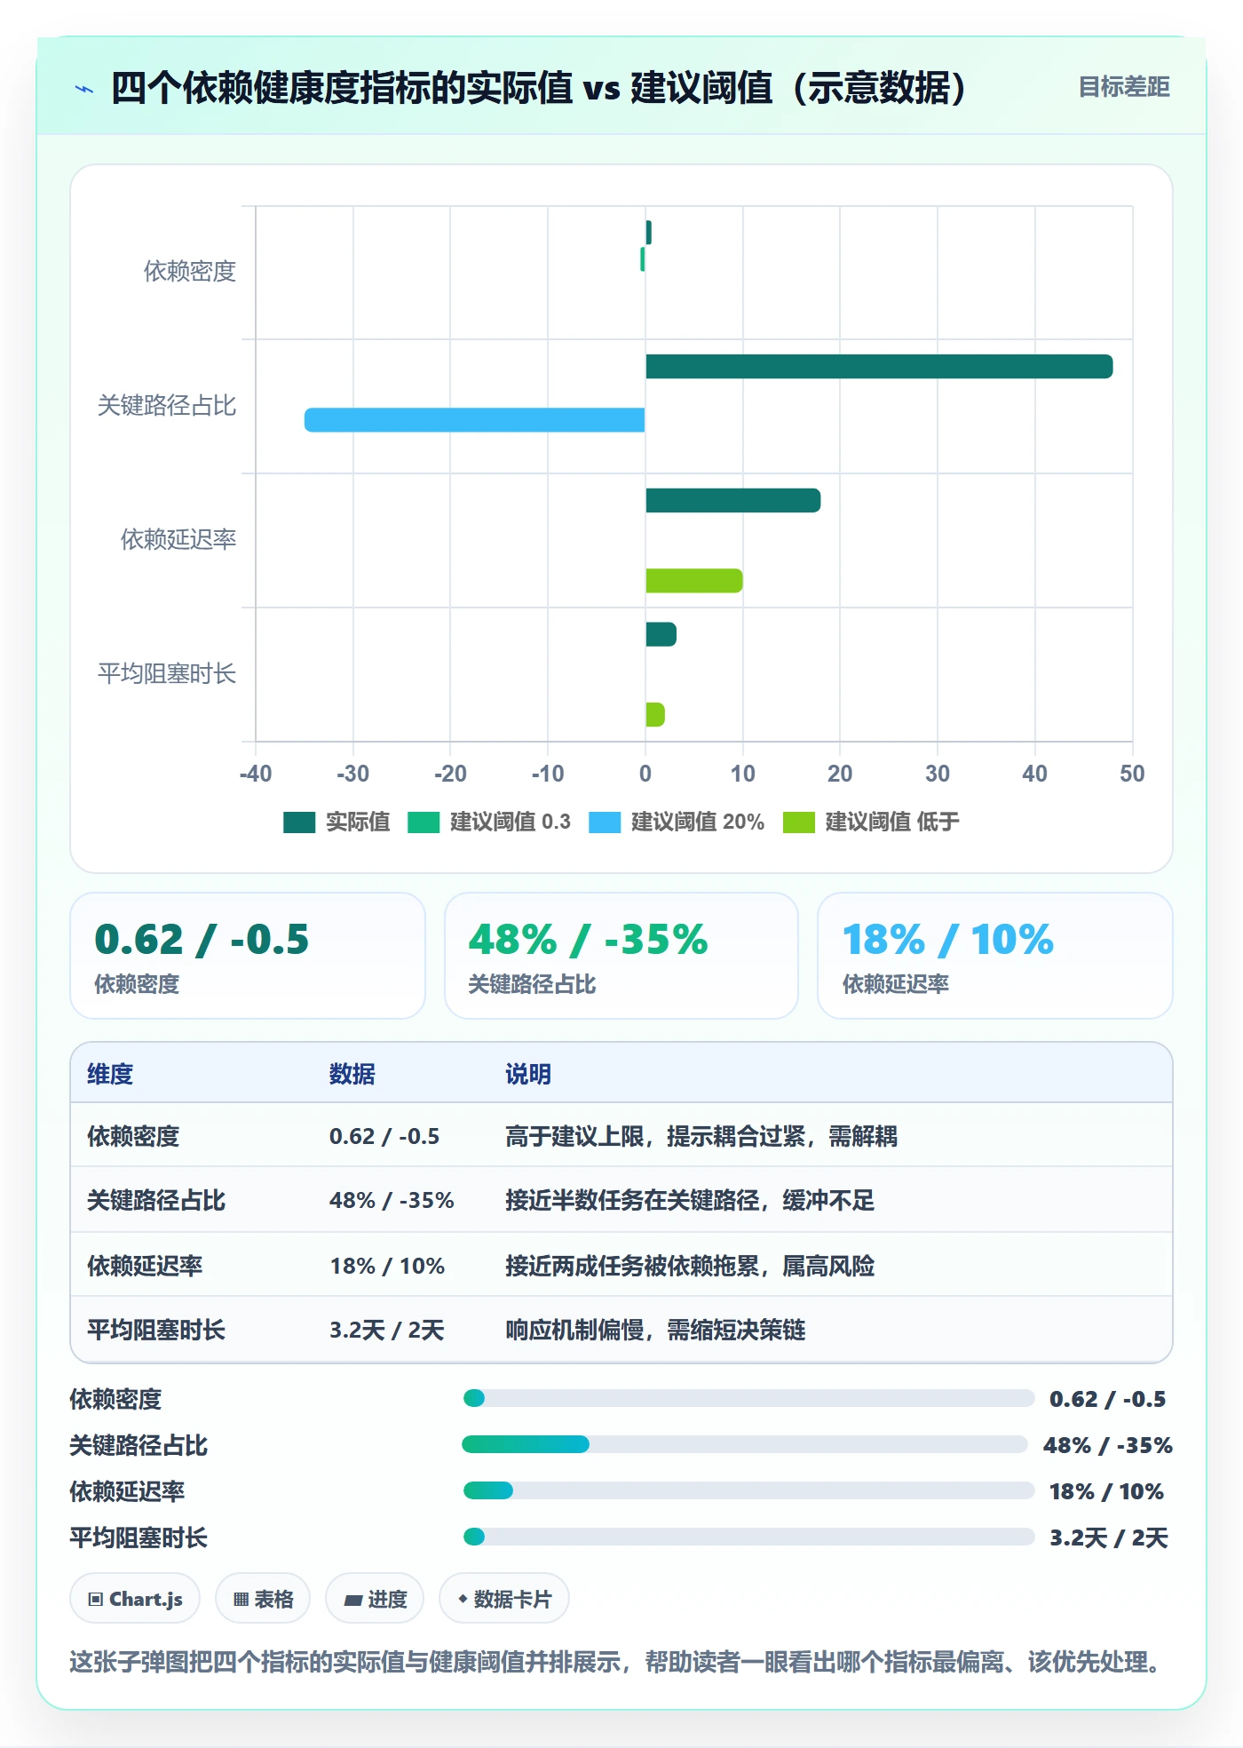The width and height of the screenshot is (1243, 1748).
Task: Click the lime green 依赖延迟率 threshold bar
Action: (x=694, y=581)
